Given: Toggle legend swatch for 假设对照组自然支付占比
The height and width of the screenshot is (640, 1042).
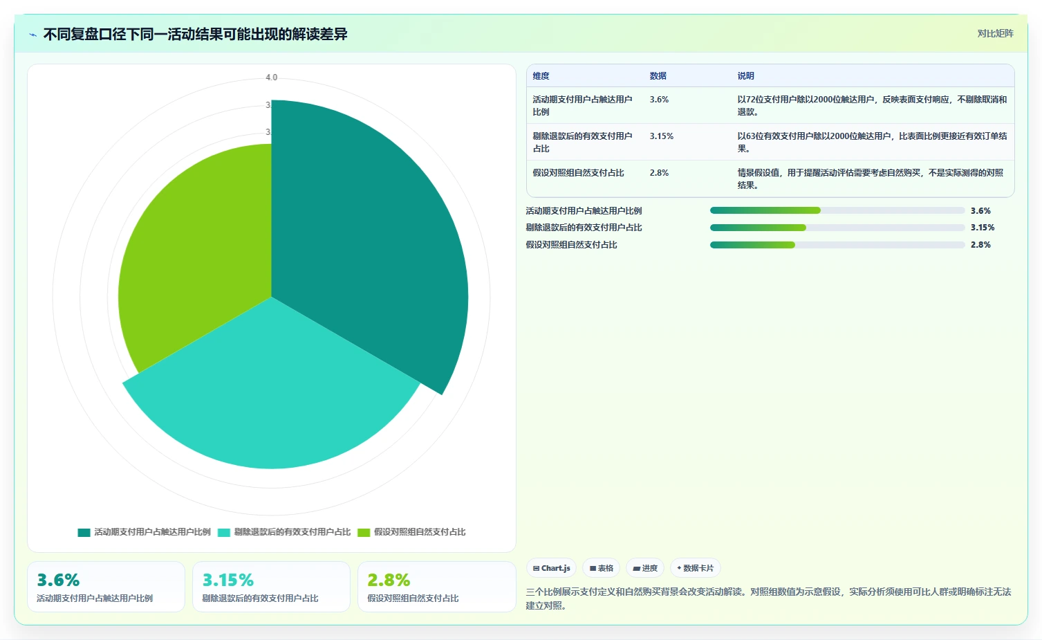Looking at the screenshot, I should click(364, 532).
